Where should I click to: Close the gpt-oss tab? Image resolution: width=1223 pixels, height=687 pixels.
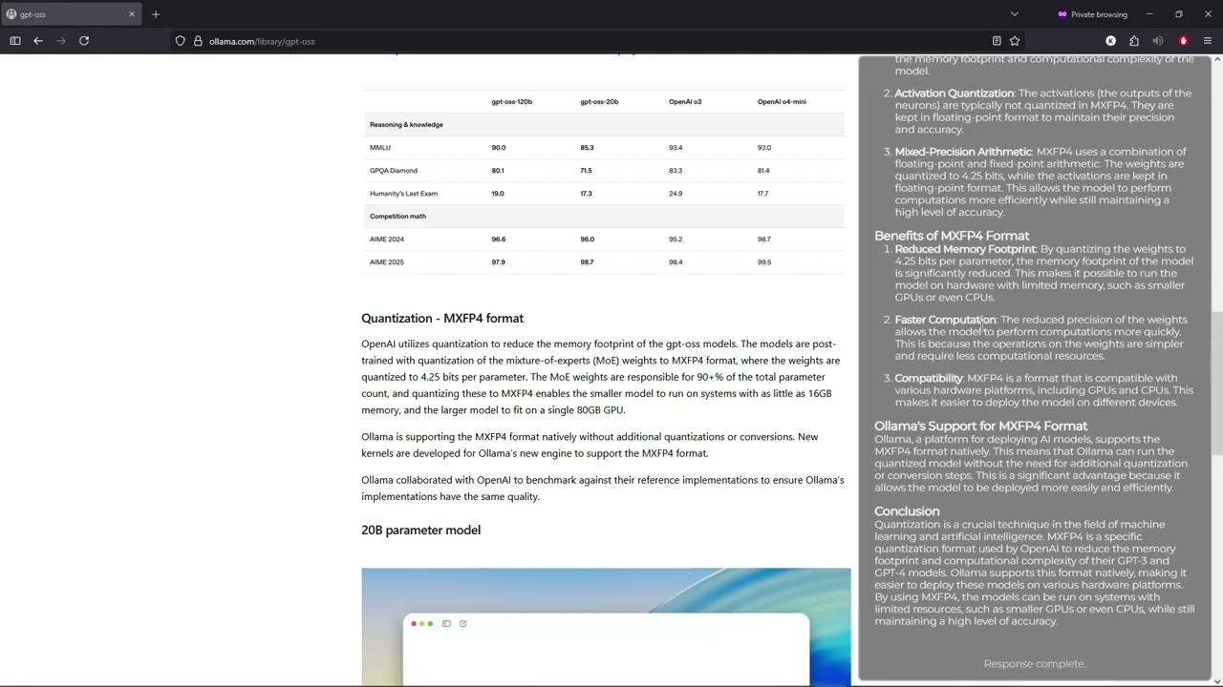[x=132, y=14]
